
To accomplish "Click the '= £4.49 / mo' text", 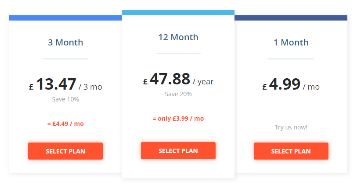I will click(x=65, y=124).
